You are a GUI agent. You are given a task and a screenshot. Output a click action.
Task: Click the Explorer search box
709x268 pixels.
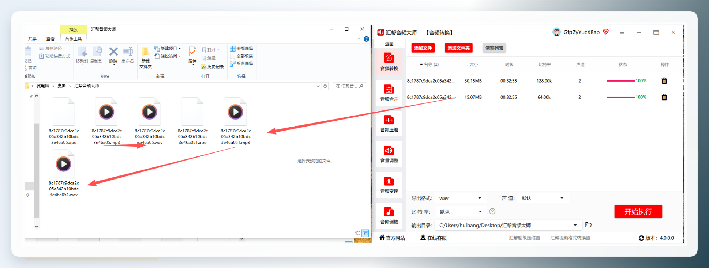(349, 86)
